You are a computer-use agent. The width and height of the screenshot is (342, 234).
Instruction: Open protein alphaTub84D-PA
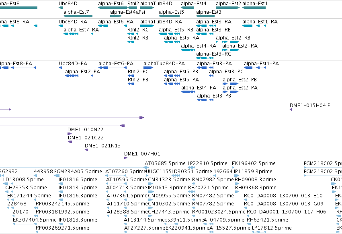point(164,64)
